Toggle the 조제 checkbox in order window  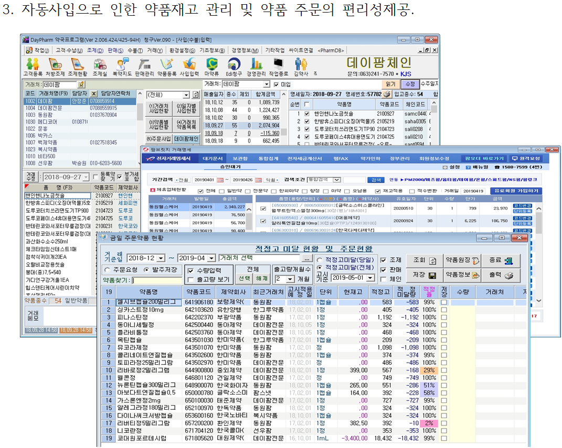pyautogui.click(x=383, y=260)
